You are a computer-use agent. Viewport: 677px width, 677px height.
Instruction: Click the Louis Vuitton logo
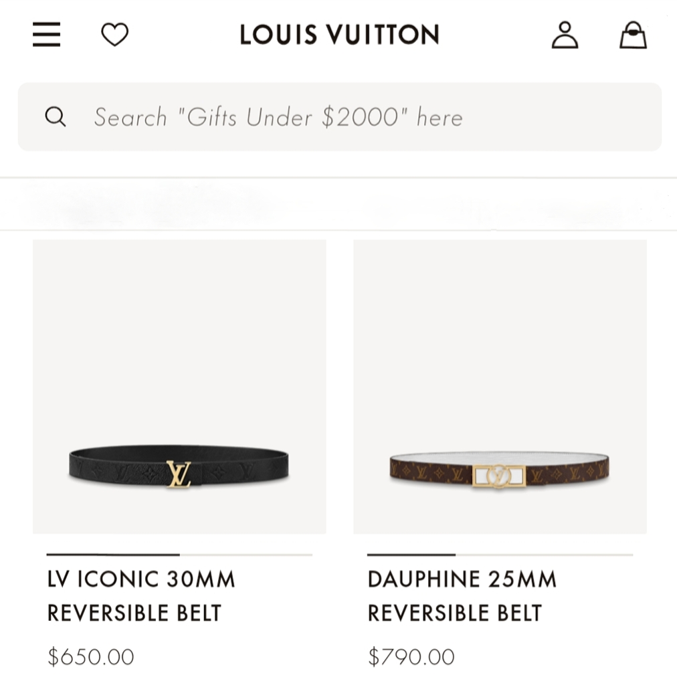[339, 35]
